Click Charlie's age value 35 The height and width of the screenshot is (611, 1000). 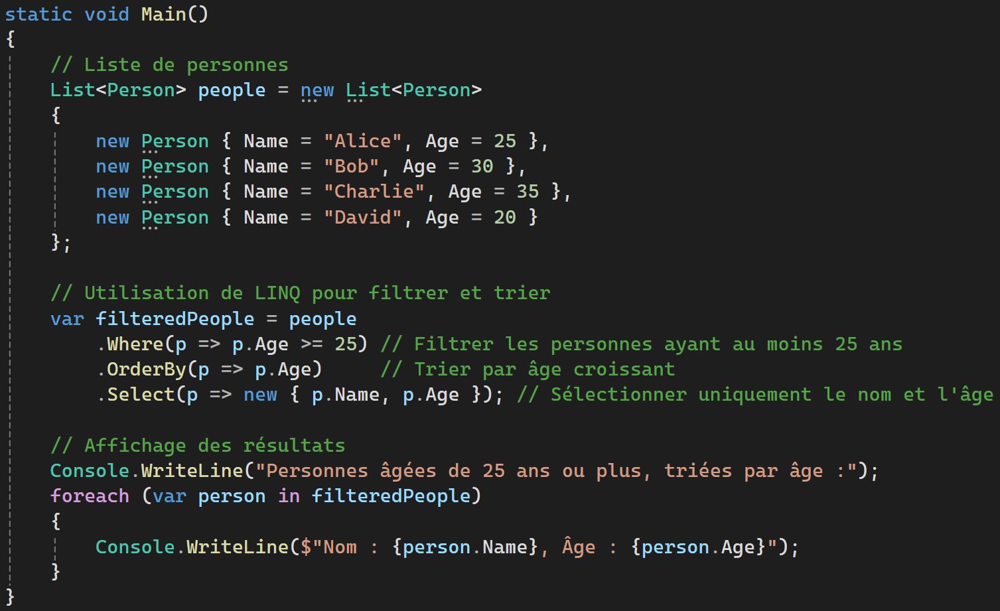point(528,192)
